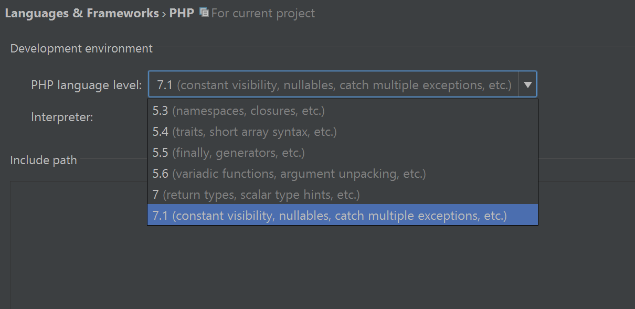This screenshot has width=635, height=309.
Task: Select 5.3 namespaces, closures language level
Action: click(343, 111)
